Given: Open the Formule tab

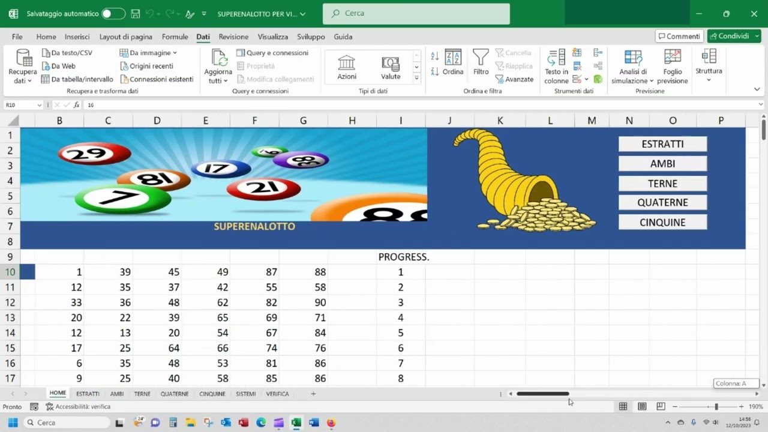Looking at the screenshot, I should [x=175, y=37].
